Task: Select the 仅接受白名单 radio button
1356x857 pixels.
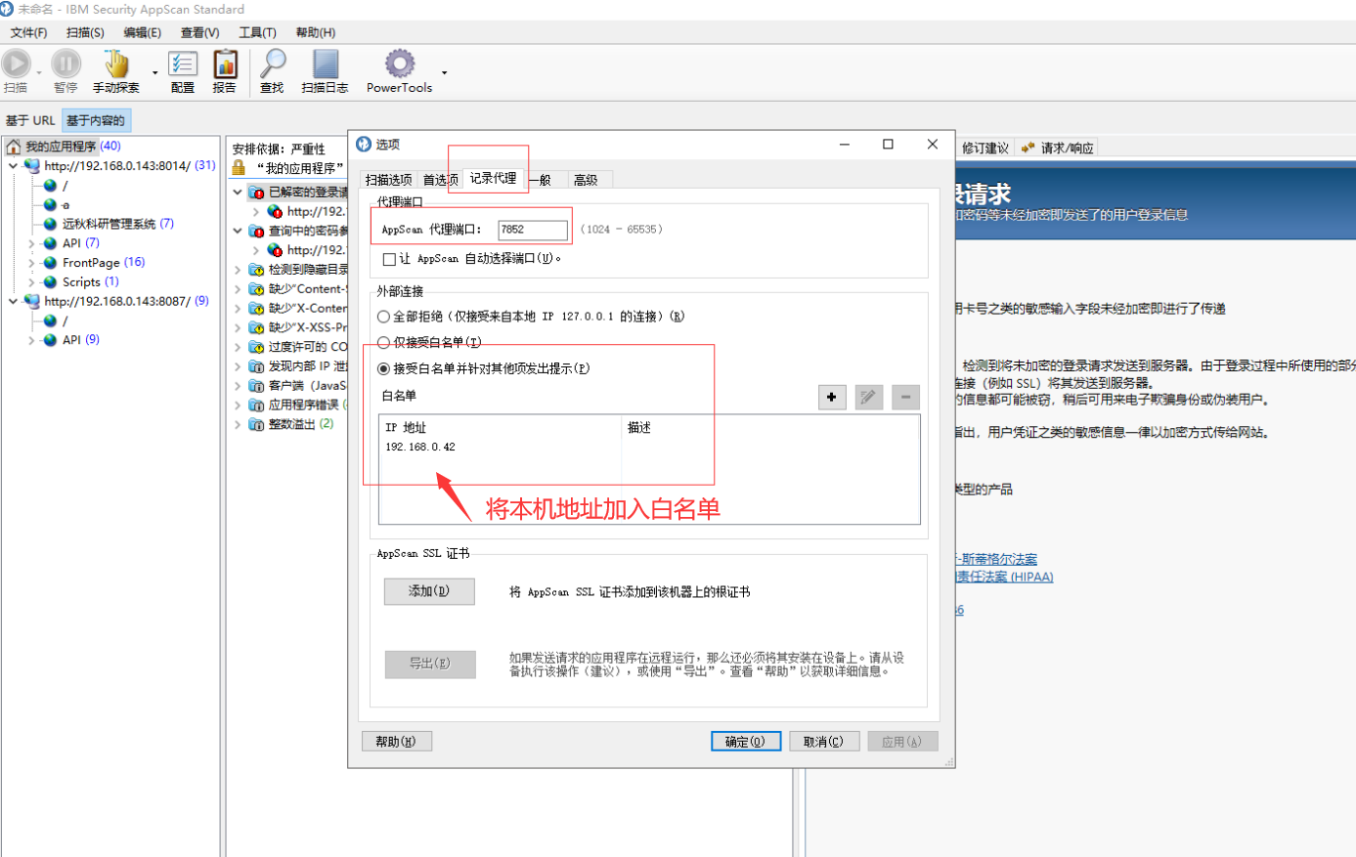Action: (x=384, y=343)
